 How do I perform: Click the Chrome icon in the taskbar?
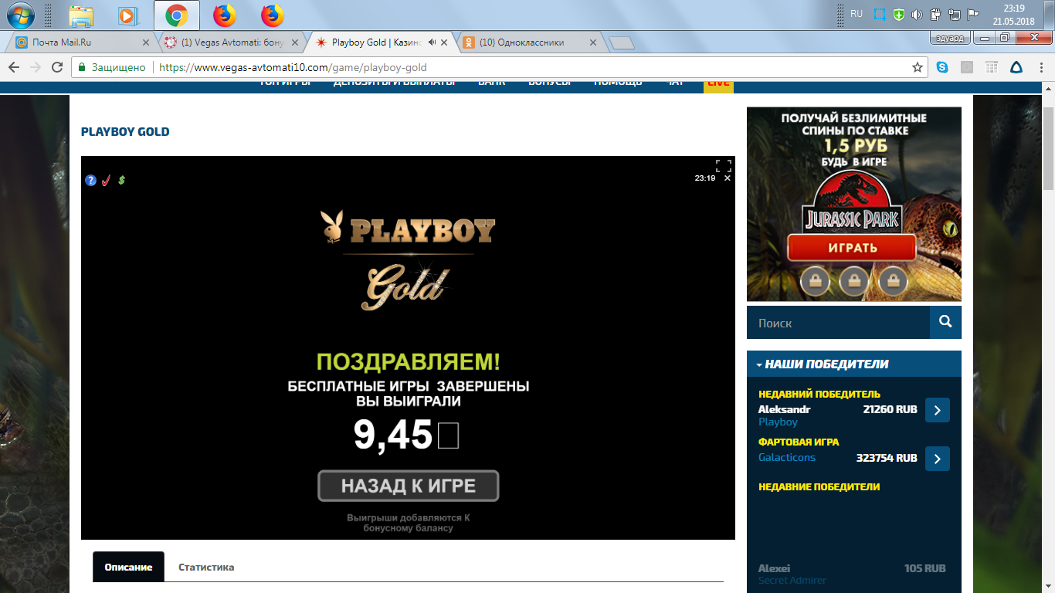pos(177,15)
